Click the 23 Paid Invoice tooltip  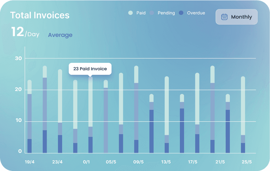90,69
